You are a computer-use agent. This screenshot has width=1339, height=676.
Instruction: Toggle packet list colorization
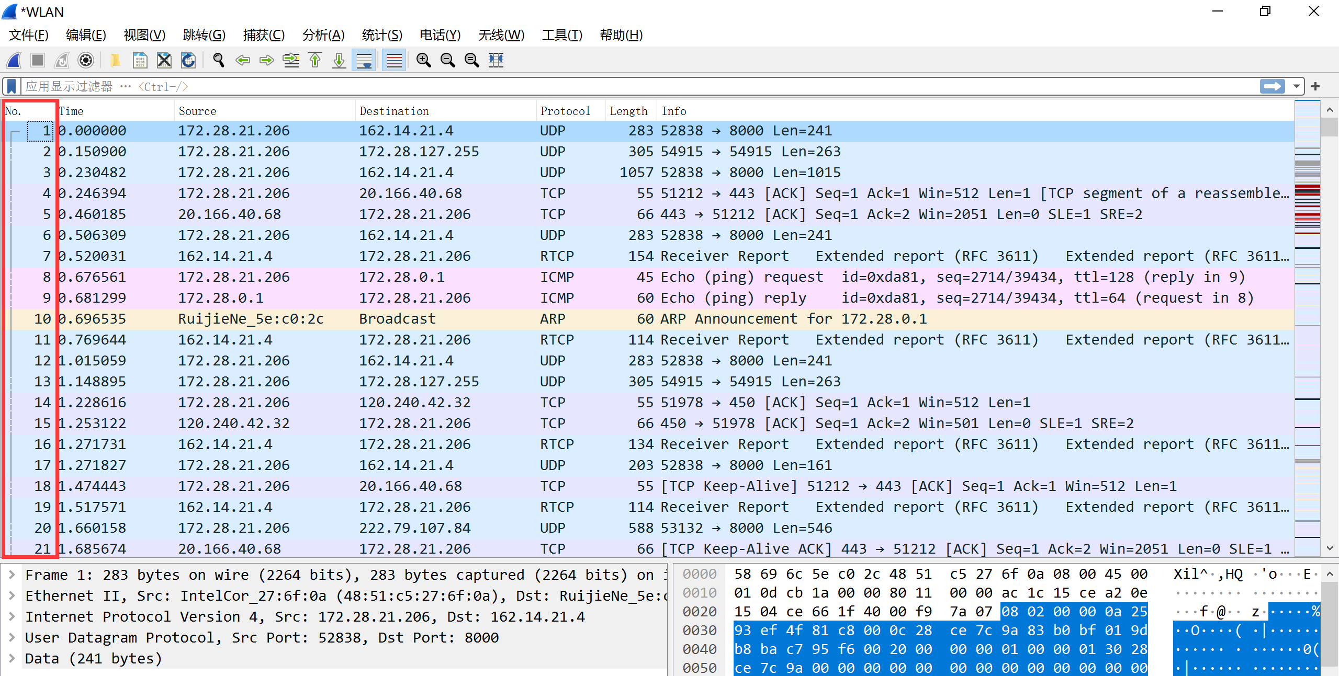pos(394,61)
